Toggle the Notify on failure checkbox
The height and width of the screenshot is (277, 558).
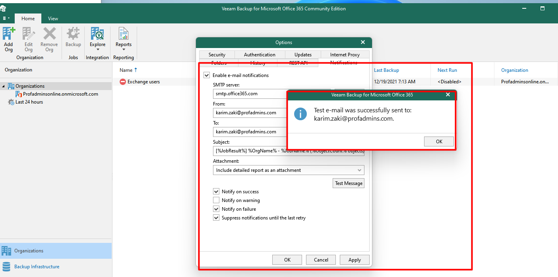[216, 209]
